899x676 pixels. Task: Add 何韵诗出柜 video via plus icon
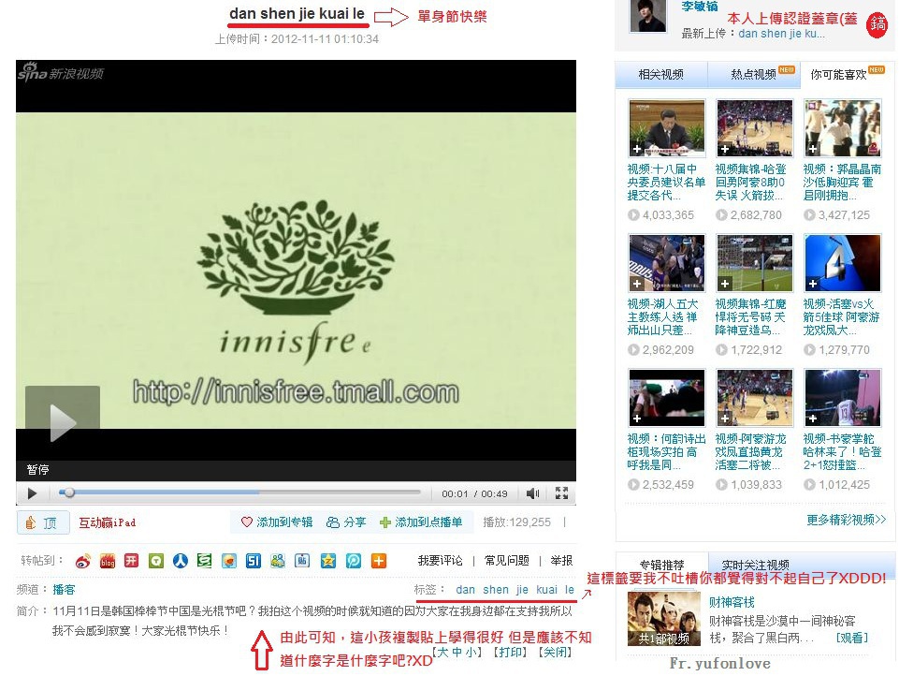point(637,419)
